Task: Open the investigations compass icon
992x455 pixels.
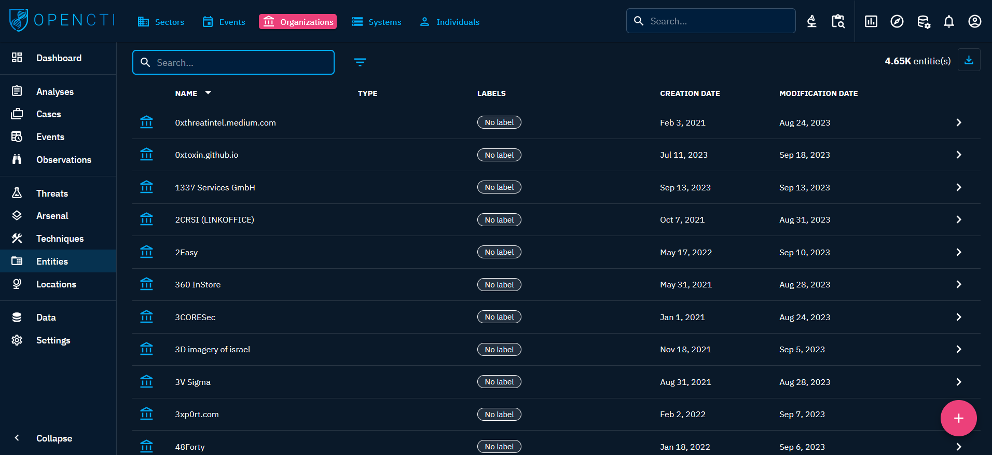Action: [x=897, y=21]
